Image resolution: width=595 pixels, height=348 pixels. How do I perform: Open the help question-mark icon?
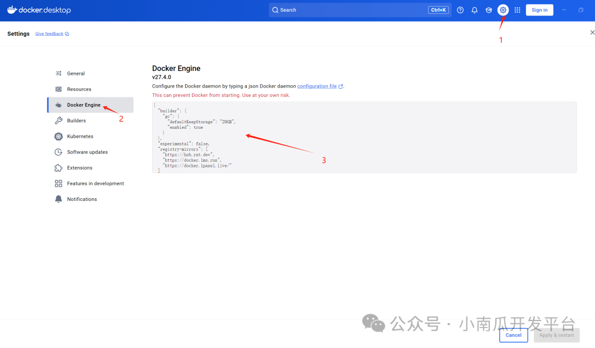[460, 10]
